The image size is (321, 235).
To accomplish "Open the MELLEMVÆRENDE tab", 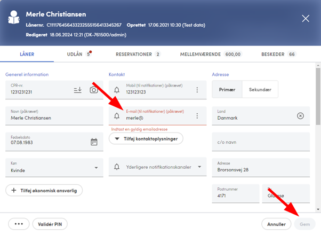I will point(211,54).
